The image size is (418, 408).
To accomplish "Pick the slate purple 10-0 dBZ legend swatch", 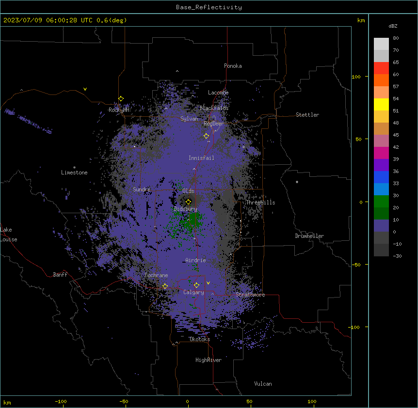I will [x=381, y=226].
